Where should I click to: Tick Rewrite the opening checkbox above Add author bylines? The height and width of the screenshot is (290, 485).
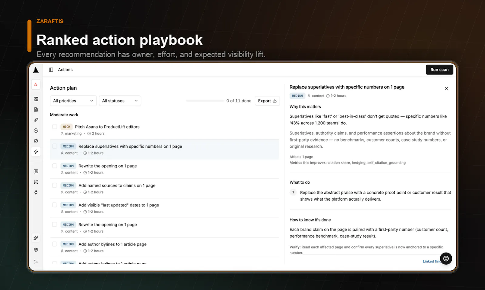pos(55,225)
